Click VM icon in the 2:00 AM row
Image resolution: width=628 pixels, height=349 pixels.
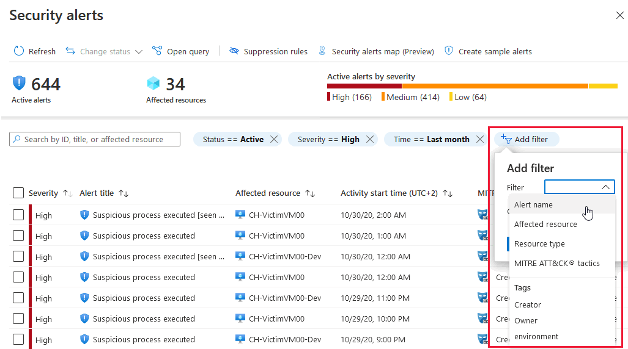click(240, 215)
